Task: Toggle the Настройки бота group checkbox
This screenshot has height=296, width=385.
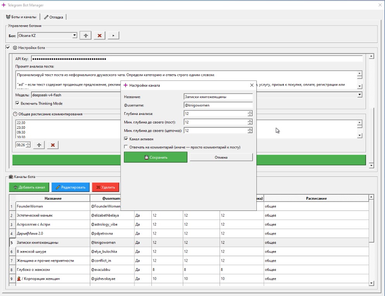Action: pyautogui.click(x=8, y=47)
